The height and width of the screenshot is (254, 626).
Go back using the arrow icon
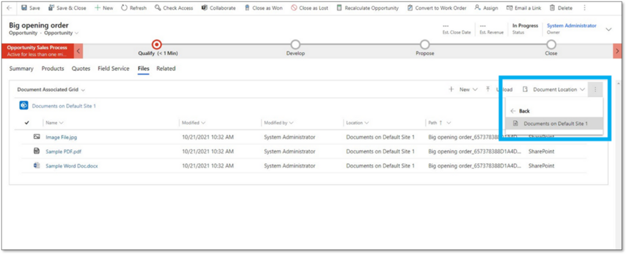click(x=9, y=8)
